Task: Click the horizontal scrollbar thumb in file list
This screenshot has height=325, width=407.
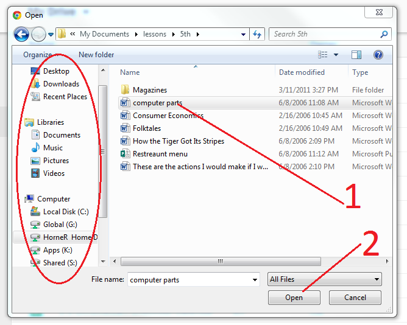Action: (x=221, y=261)
